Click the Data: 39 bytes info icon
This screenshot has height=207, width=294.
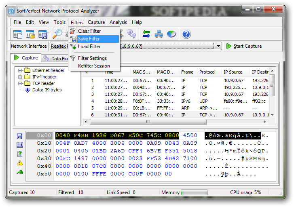tap(27, 90)
